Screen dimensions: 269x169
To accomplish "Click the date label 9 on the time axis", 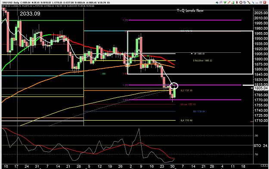I will (x=141, y=166).
